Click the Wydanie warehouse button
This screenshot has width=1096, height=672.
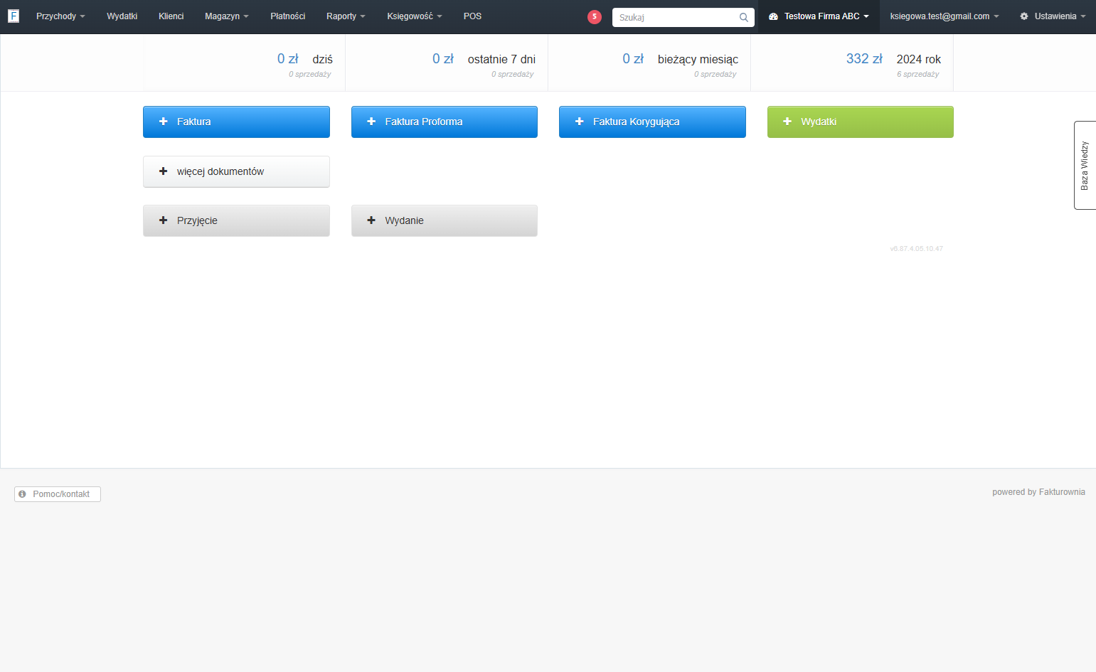pyautogui.click(x=445, y=220)
